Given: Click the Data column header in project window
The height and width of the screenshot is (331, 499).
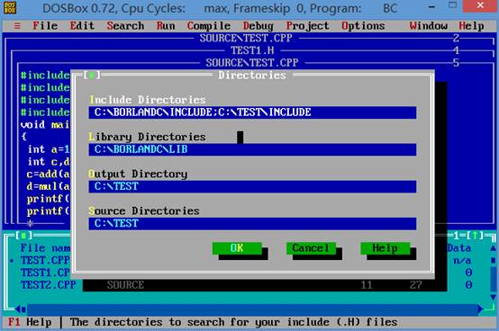Looking at the screenshot, I should 458,248.
